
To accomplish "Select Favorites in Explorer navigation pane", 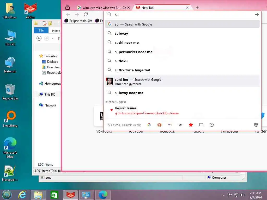I will 48,56.
